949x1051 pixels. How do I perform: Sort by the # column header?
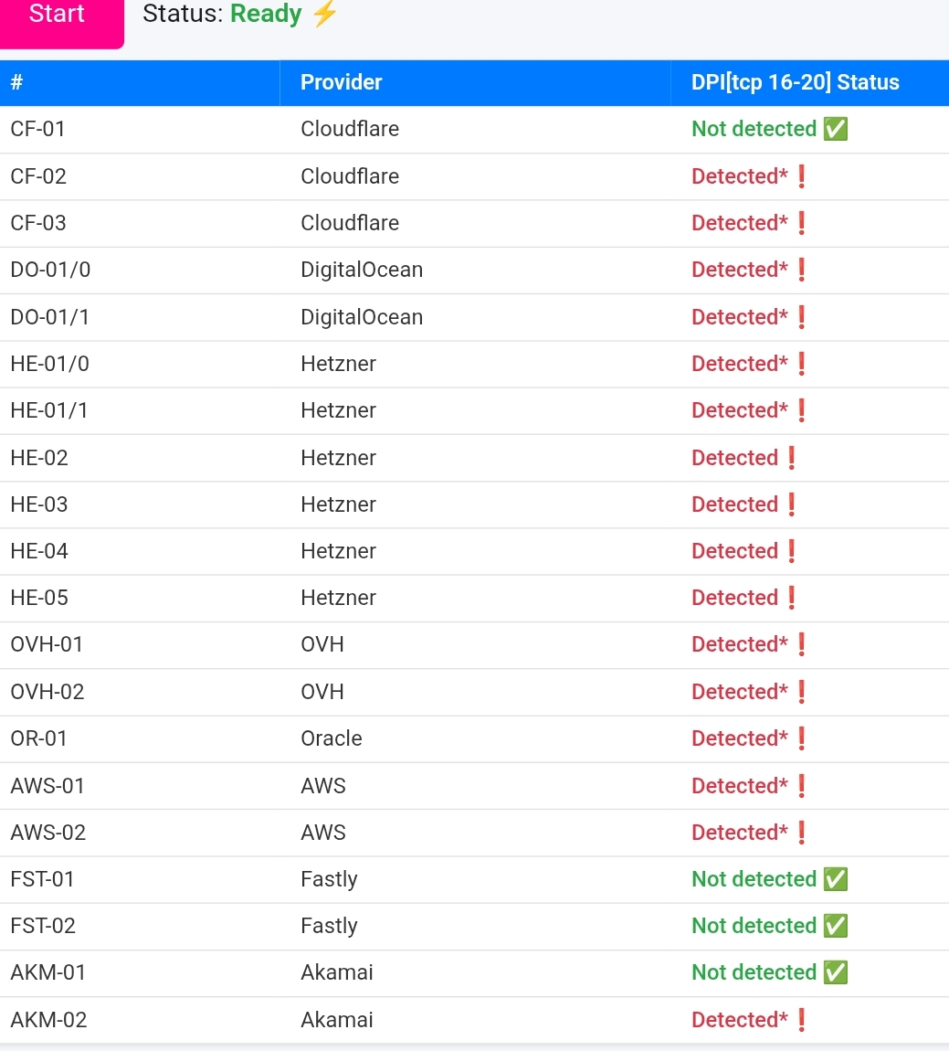point(16,82)
